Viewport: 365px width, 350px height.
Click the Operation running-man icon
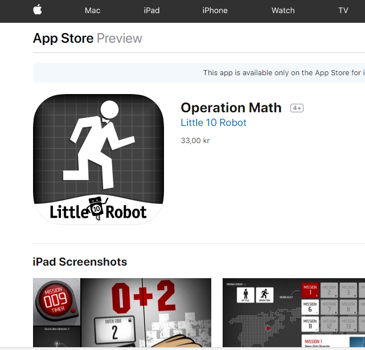click(x=264, y=295)
